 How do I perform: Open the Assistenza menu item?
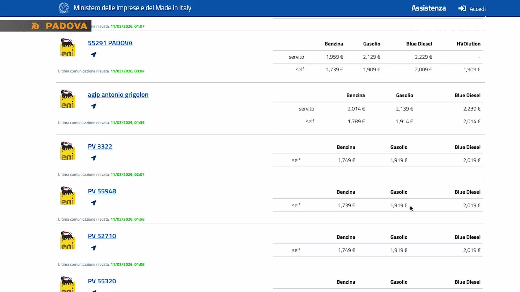428,8
